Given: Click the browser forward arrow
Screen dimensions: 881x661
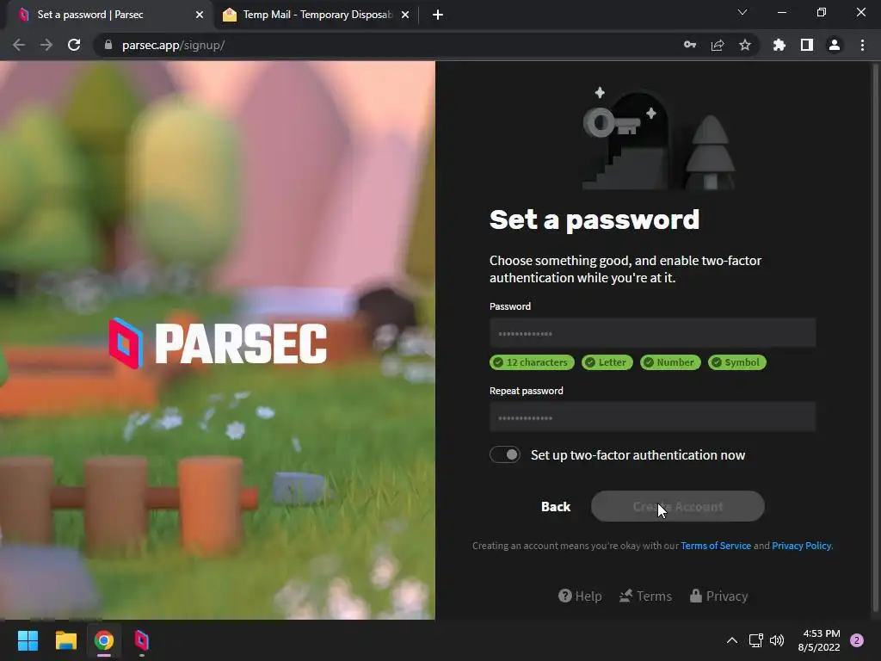Looking at the screenshot, I should (x=46, y=45).
